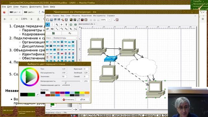The image size is (208, 117).
Task: Zoom in Firefox page with plus
Action: pyautogui.click(x=32, y=19)
